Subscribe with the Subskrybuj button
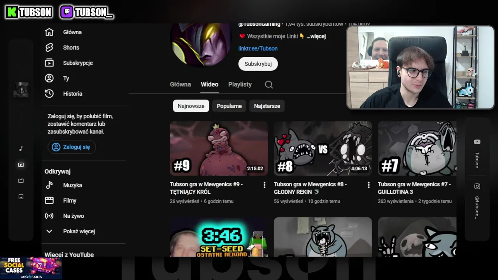This screenshot has height=280, width=498. coord(258,64)
